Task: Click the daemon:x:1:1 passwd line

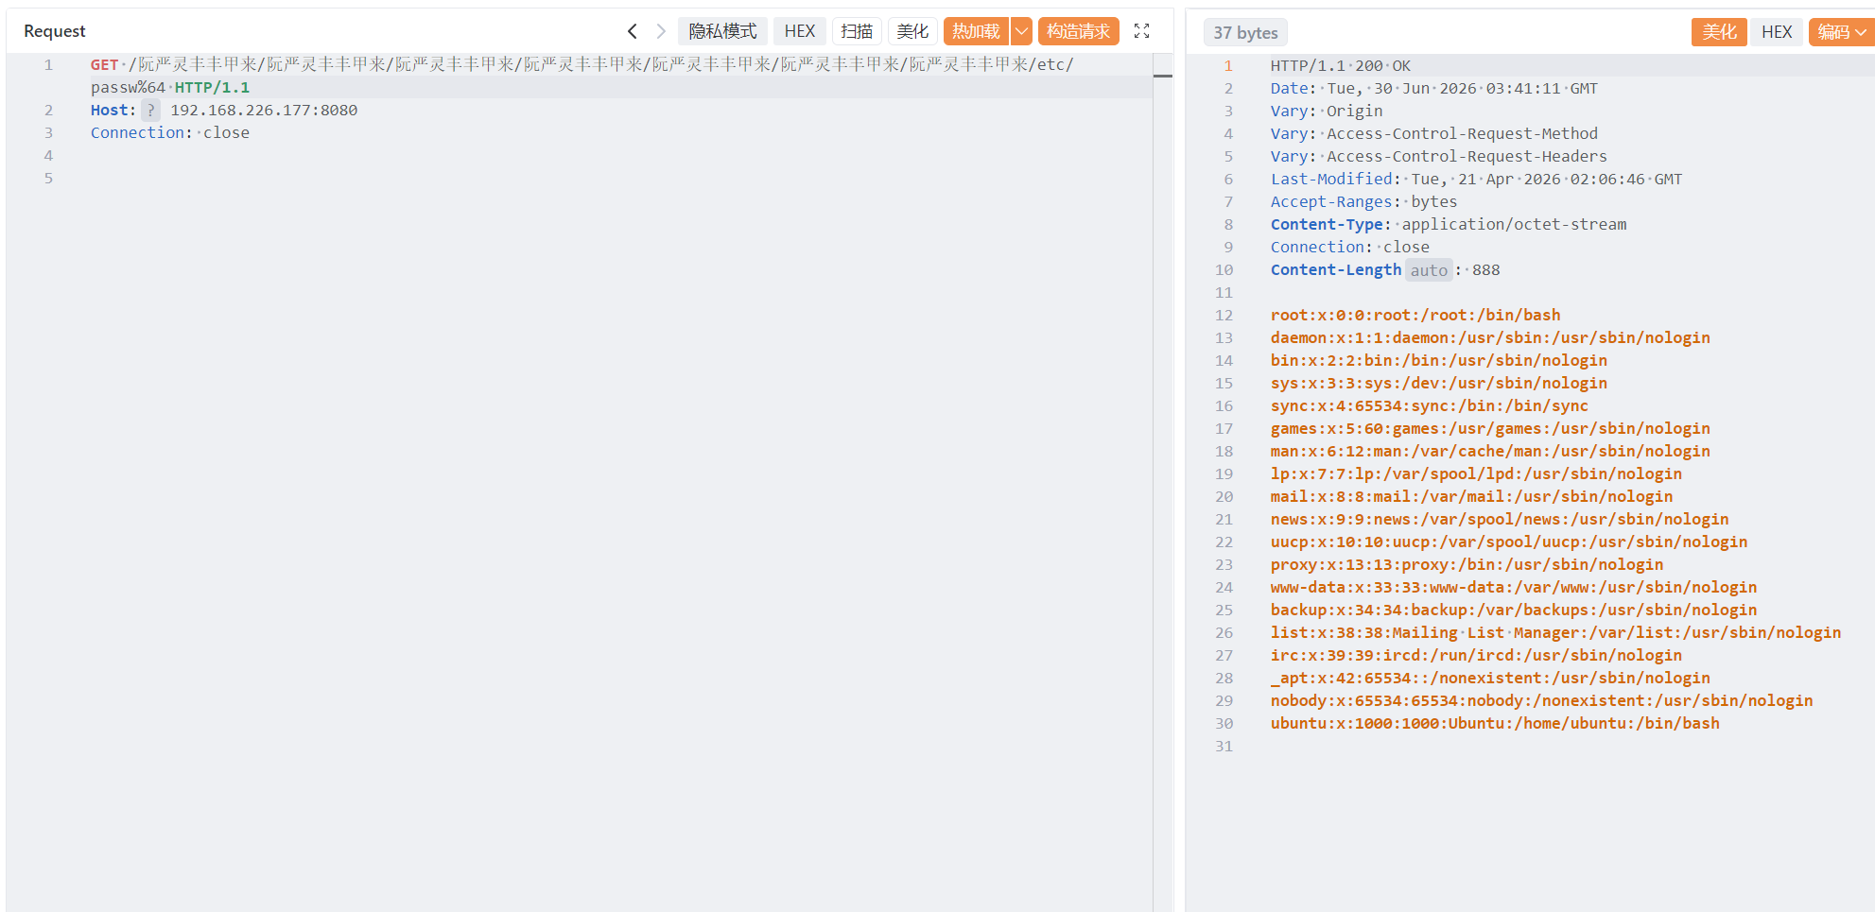Action: point(1490,338)
